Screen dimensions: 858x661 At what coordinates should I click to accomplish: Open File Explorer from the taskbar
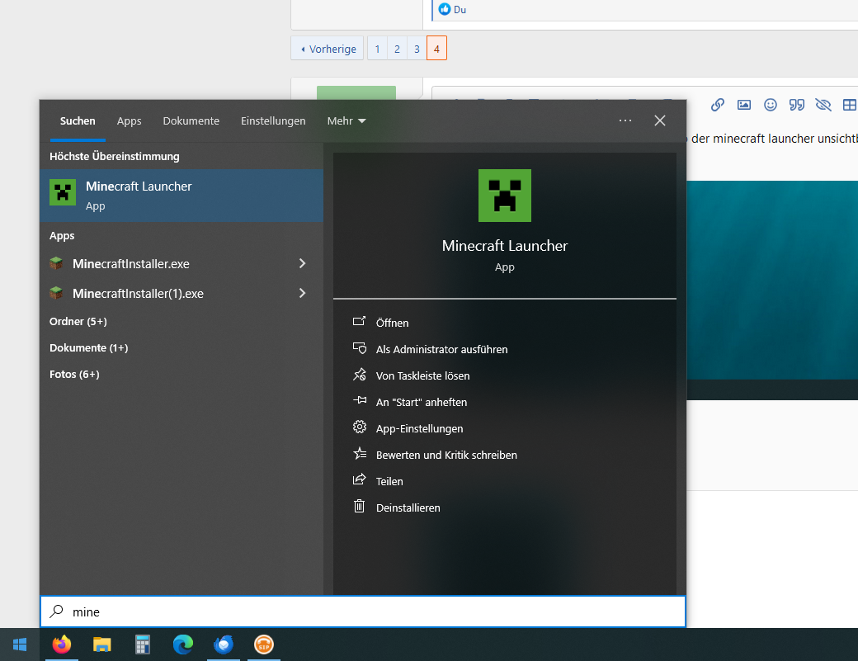(101, 644)
